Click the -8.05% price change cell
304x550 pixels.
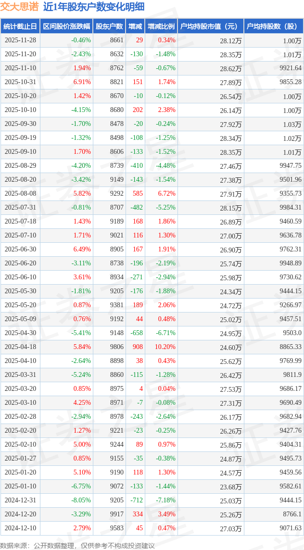(x=81, y=500)
